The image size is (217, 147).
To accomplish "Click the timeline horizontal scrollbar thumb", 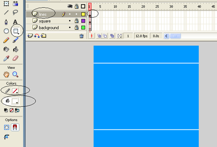I will 175,36.
